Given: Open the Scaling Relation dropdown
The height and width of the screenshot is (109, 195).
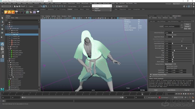Looking at the screenshot, I should pos(170,64).
